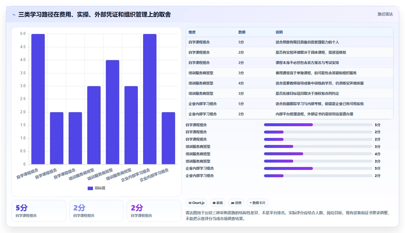This screenshot has height=233, width=405.
Task: Click the 4分 cell in the table
Action: 241,83
